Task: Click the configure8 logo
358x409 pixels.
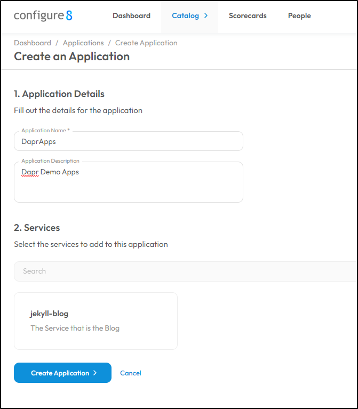Action: (43, 15)
